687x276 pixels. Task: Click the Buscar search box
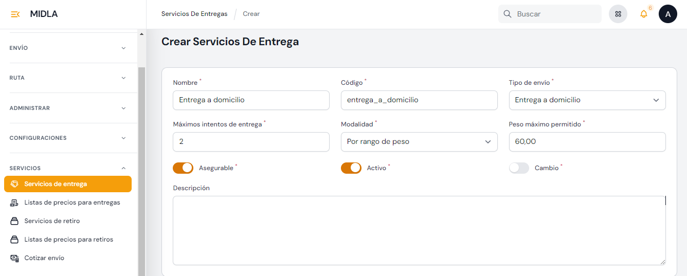pos(550,14)
